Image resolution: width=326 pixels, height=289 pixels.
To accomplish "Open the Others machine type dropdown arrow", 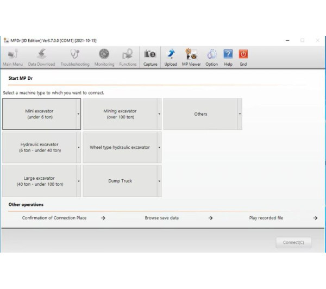I will [x=240, y=114].
